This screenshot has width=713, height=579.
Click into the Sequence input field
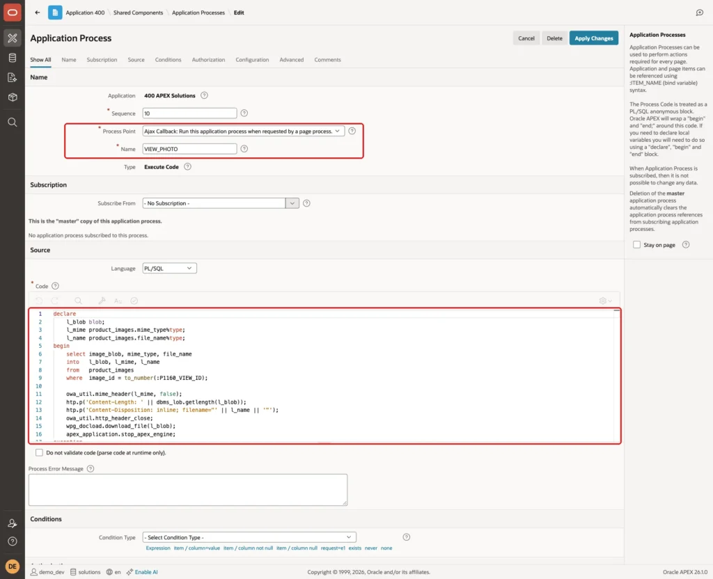coord(189,113)
